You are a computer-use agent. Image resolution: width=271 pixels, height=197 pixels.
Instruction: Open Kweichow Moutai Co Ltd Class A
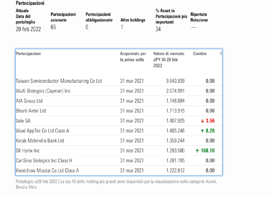pyautogui.click(x=47, y=171)
